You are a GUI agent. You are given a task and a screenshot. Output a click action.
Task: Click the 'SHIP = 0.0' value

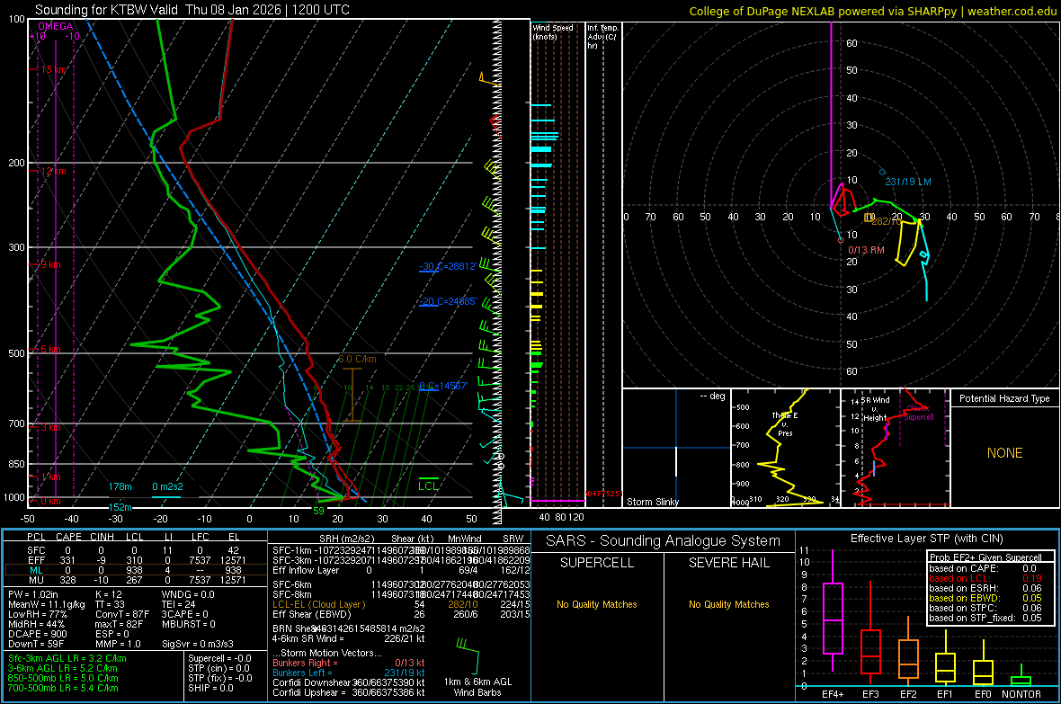[x=210, y=688]
